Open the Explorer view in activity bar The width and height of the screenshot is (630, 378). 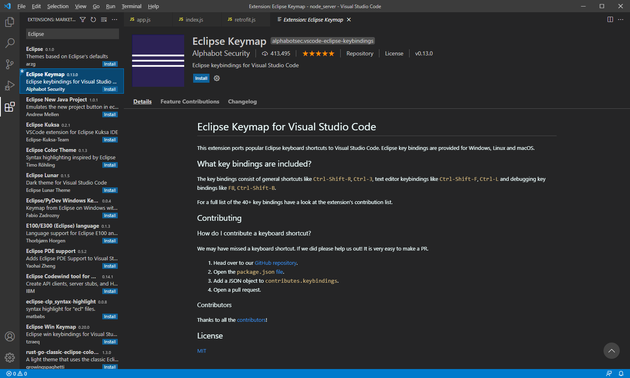[10, 22]
